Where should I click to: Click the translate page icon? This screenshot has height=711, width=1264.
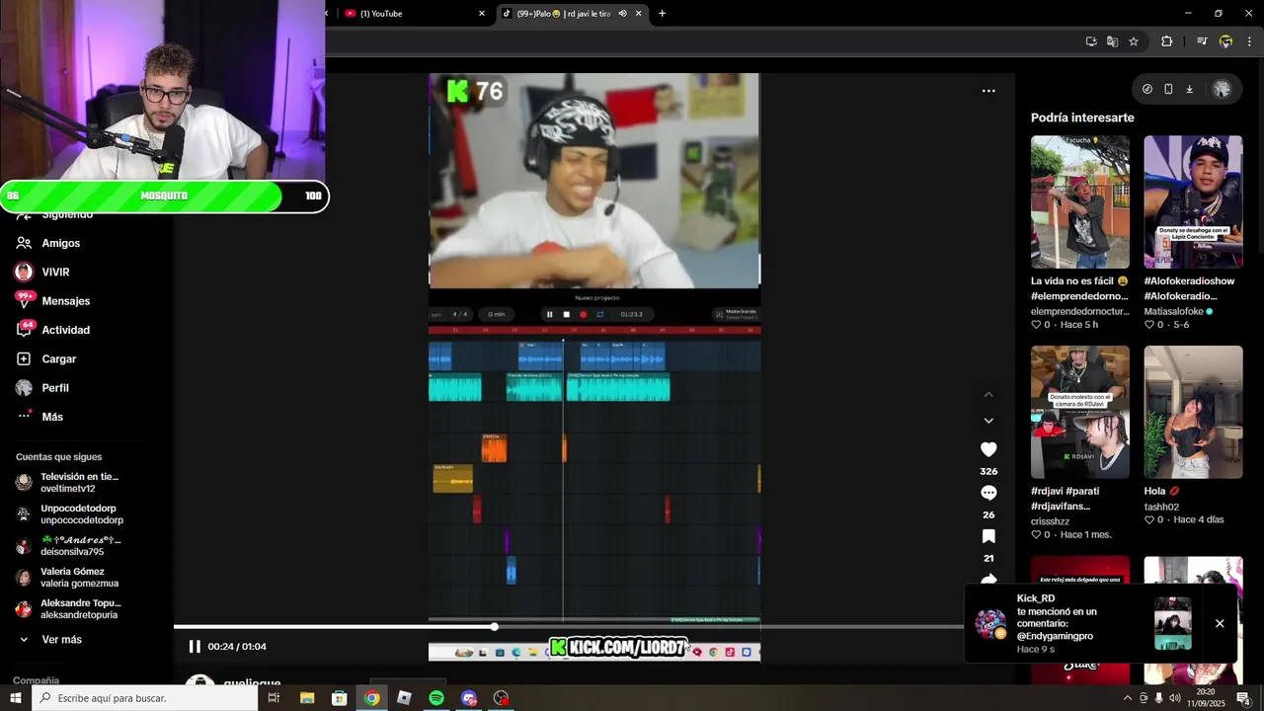(1112, 41)
